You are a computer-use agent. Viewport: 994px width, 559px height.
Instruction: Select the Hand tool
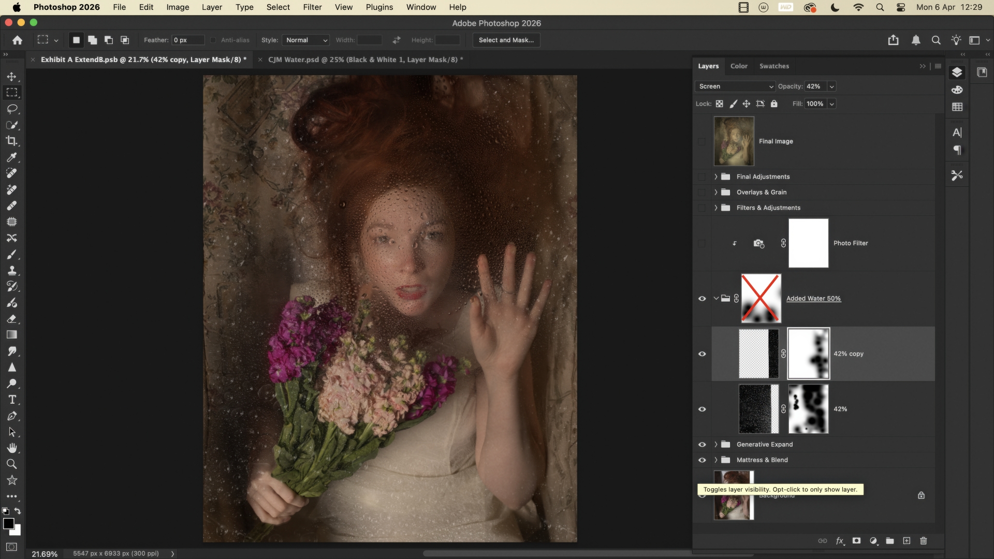click(x=12, y=448)
